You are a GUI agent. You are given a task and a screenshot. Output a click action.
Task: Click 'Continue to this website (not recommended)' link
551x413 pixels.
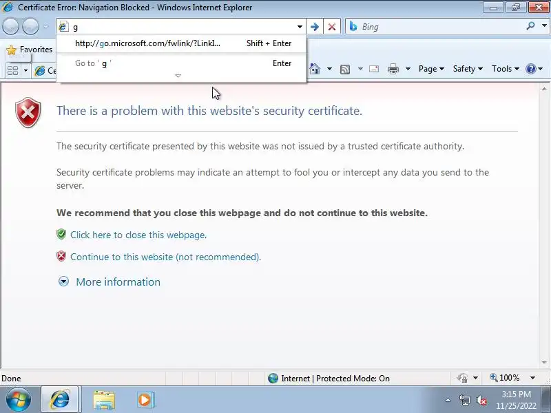[165, 257]
